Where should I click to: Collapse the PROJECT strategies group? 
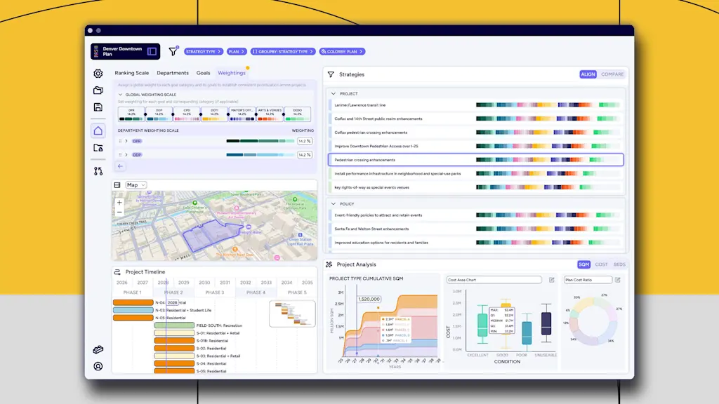(334, 93)
